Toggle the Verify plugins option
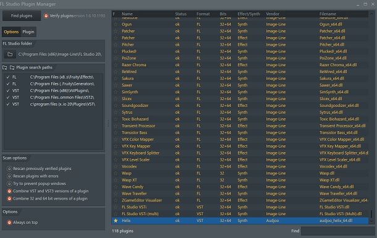 click(x=46, y=16)
